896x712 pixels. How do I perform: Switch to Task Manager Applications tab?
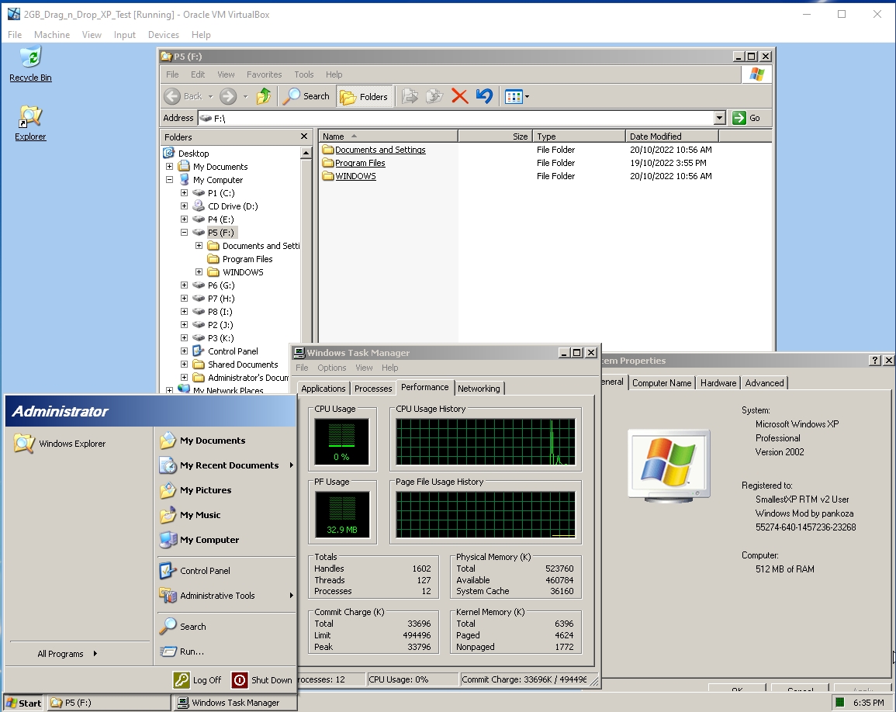[x=323, y=388]
